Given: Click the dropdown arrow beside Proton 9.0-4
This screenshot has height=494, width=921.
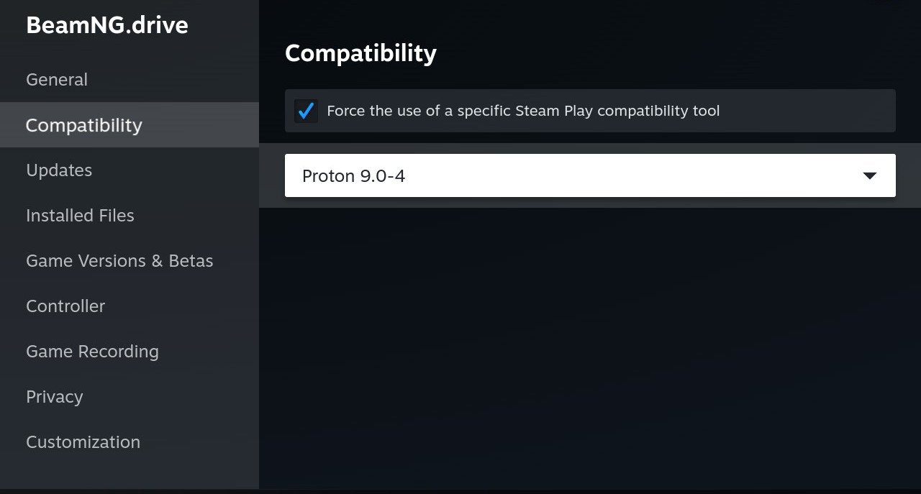Looking at the screenshot, I should coord(870,175).
